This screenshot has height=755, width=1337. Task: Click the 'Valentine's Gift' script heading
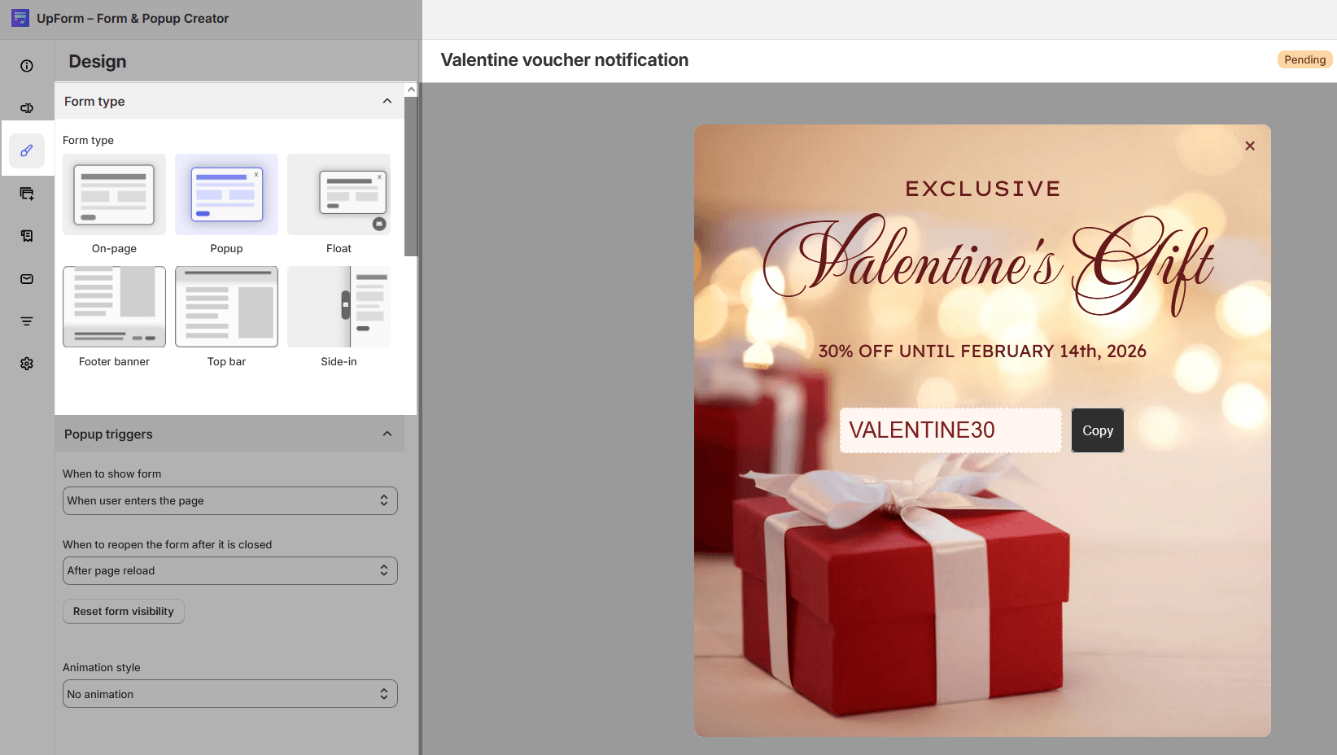(988, 264)
